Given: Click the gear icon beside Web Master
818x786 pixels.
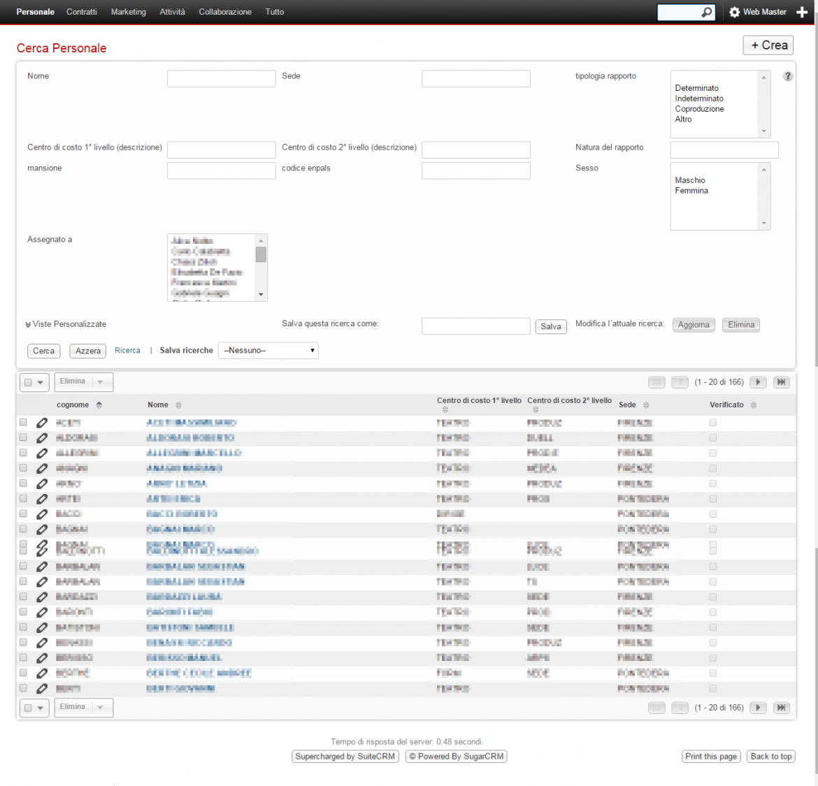Looking at the screenshot, I should point(735,12).
